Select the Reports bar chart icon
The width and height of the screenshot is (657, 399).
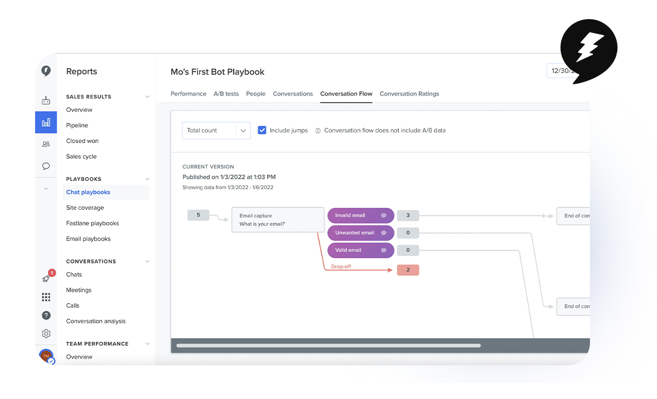46,122
